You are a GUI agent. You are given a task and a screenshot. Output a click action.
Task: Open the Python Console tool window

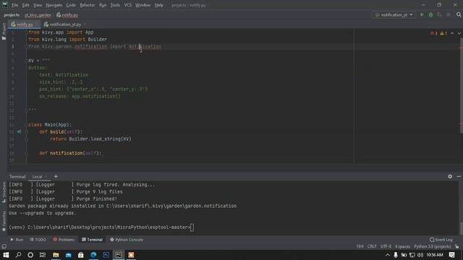127,240
